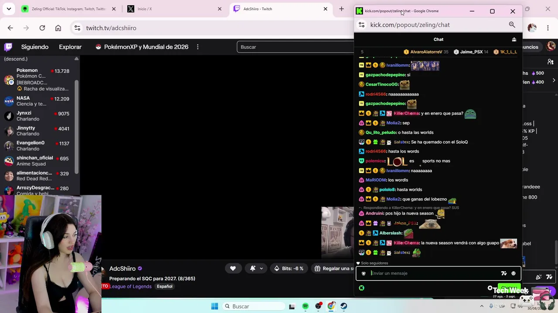Click username polemicu in chat
The width and height of the screenshot is (558, 313).
(x=375, y=161)
